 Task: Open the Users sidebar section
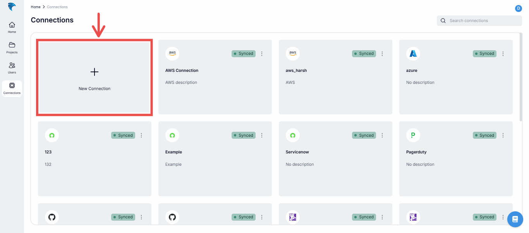tap(12, 68)
